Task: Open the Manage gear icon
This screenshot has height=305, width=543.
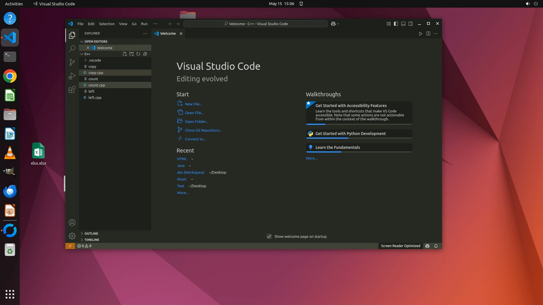Action: (x=72, y=236)
